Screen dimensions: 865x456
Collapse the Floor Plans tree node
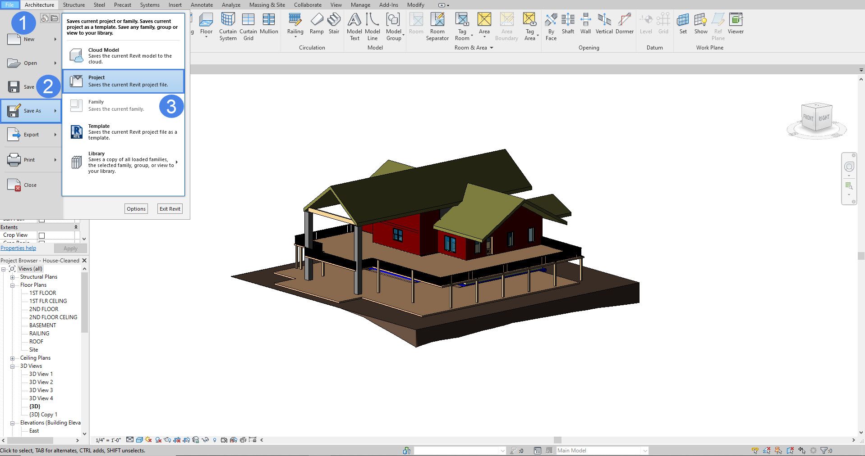[13, 285]
